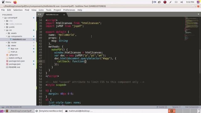Click the convertpdf folder icon
Viewport: 201px width, 113px height.
5,18
